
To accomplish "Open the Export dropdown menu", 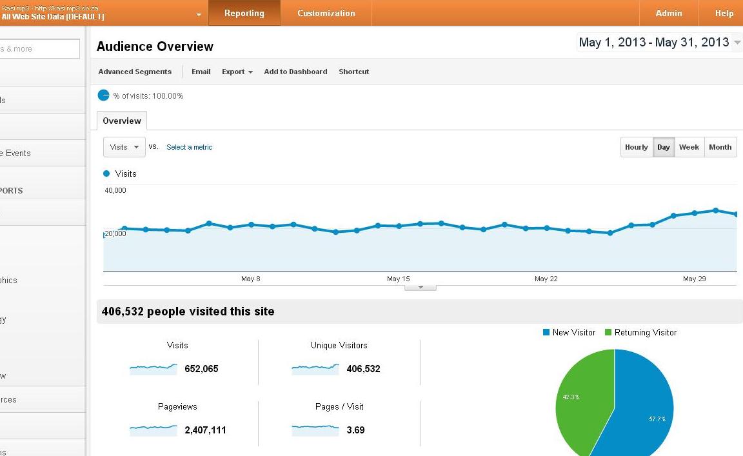I will tap(237, 72).
